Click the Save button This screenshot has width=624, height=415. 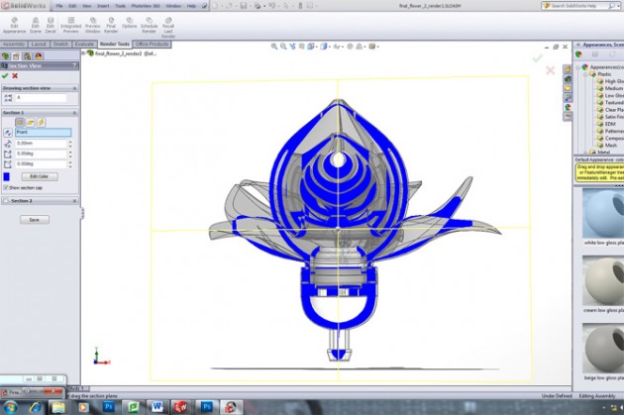pos(33,219)
